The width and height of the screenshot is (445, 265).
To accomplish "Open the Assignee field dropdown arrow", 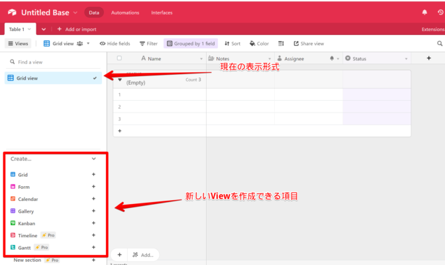I will pyautogui.click(x=338, y=59).
